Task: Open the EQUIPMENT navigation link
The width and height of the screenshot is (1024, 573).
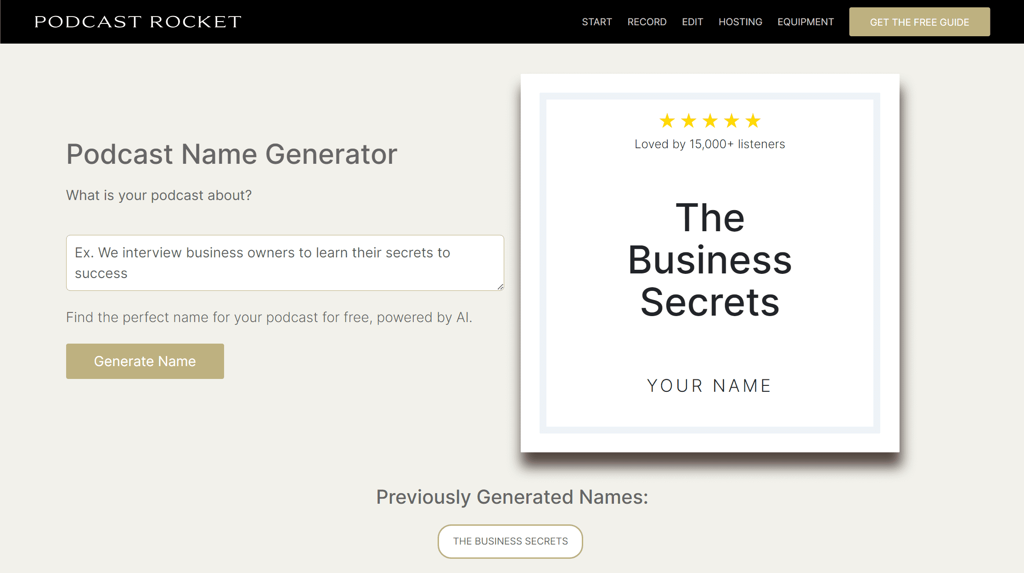Action: pos(805,22)
